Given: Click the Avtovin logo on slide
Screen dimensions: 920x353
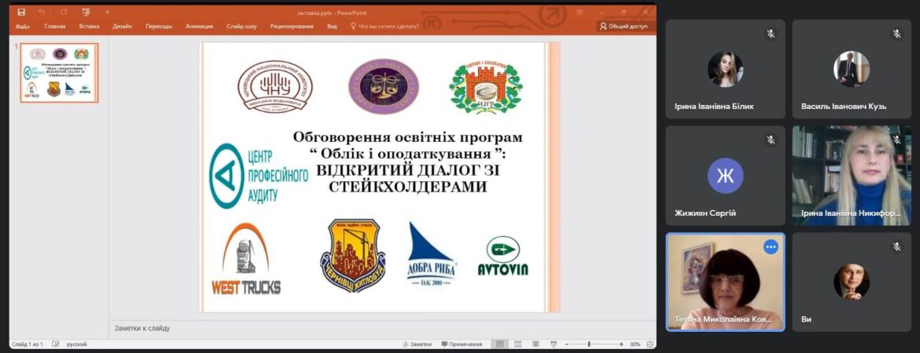Looking at the screenshot, I should (x=502, y=256).
